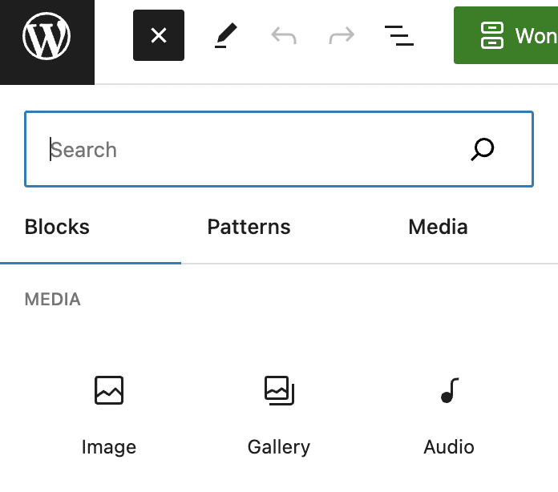Close the block inserter panel
Screen dimensions: 558x492
point(159,35)
